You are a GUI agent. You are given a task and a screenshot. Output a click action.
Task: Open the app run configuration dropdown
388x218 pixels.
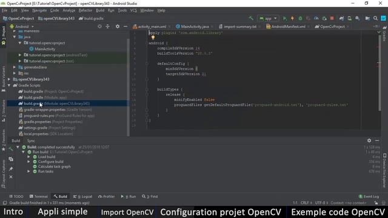(268, 18)
